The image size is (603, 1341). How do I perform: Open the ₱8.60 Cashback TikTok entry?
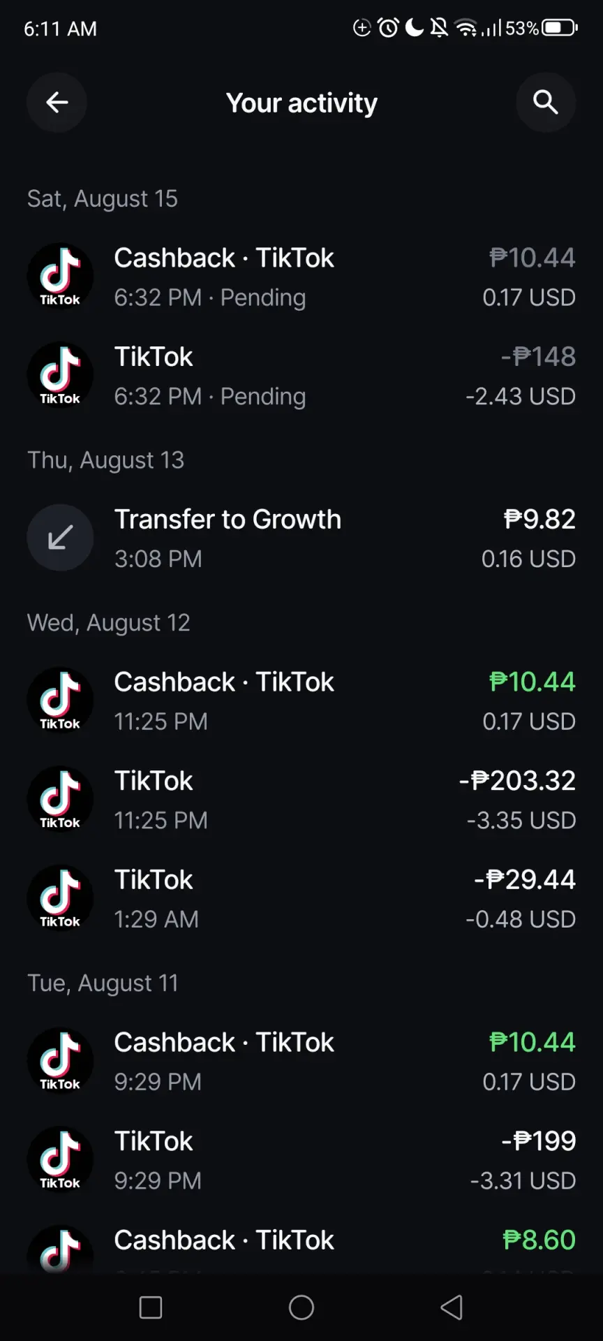[x=301, y=1249]
